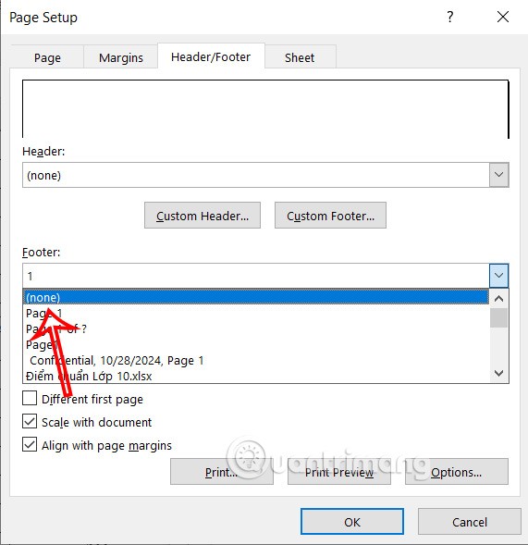Click the footer list scrollbar thumb
Viewport: 528px width, 545px height.
[x=498, y=317]
